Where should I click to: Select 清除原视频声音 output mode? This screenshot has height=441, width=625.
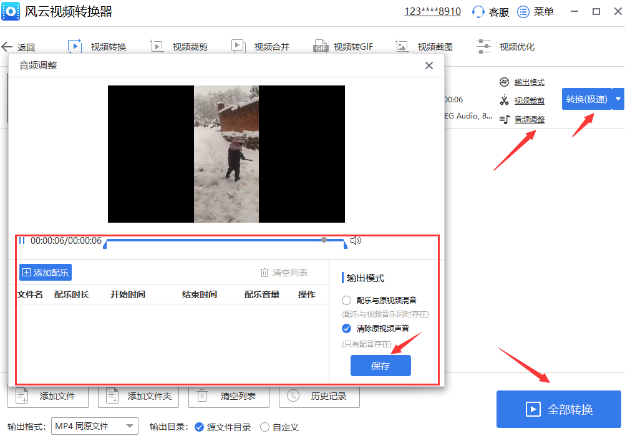click(347, 328)
